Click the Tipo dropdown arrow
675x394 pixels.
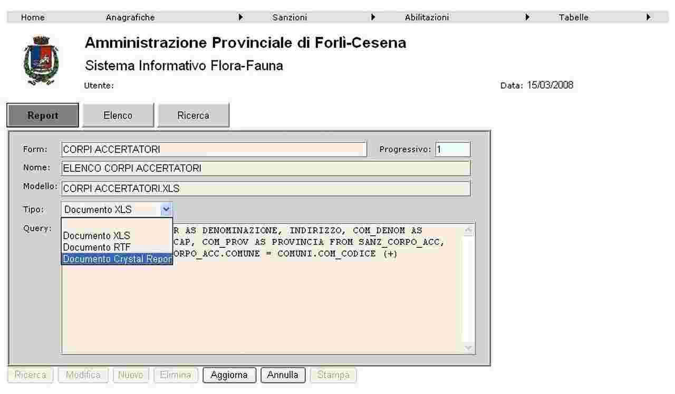(x=166, y=209)
